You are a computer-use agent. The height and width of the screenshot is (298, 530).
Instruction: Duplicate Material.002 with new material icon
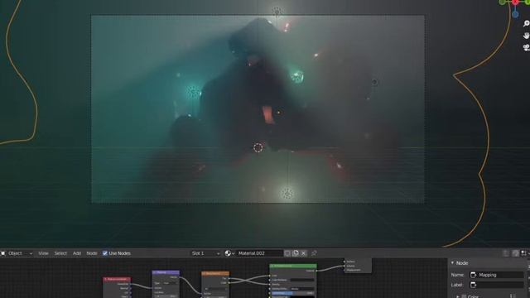tap(296, 253)
